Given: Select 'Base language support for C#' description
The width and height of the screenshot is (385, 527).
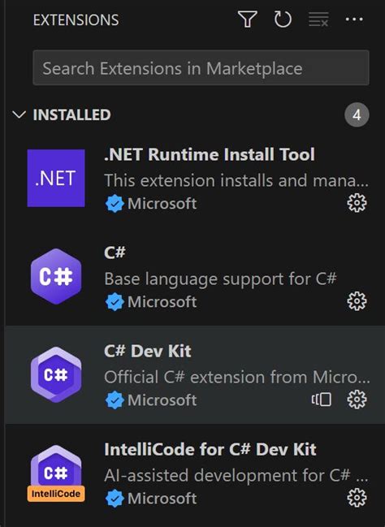Looking at the screenshot, I should point(221,279).
